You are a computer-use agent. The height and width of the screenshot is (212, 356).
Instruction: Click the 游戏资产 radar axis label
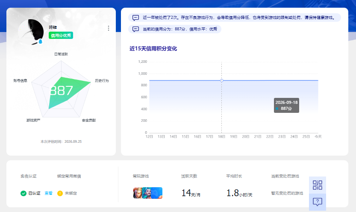(33, 120)
